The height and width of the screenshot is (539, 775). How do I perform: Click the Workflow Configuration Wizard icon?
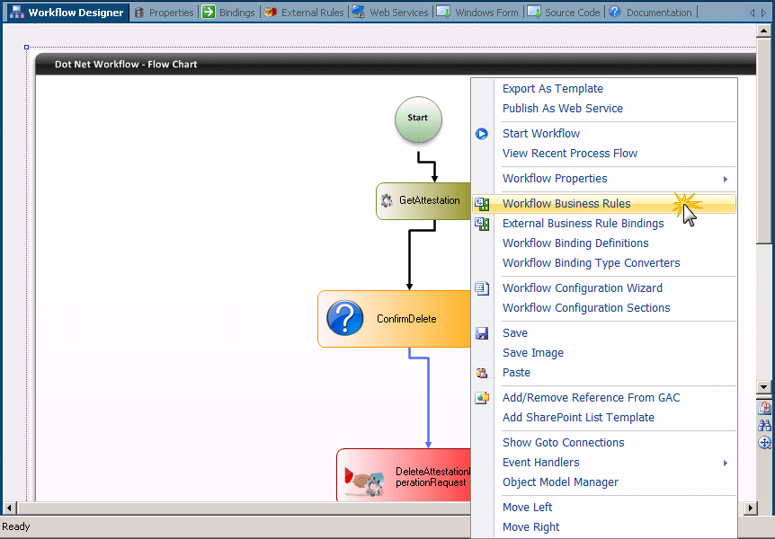(x=482, y=288)
